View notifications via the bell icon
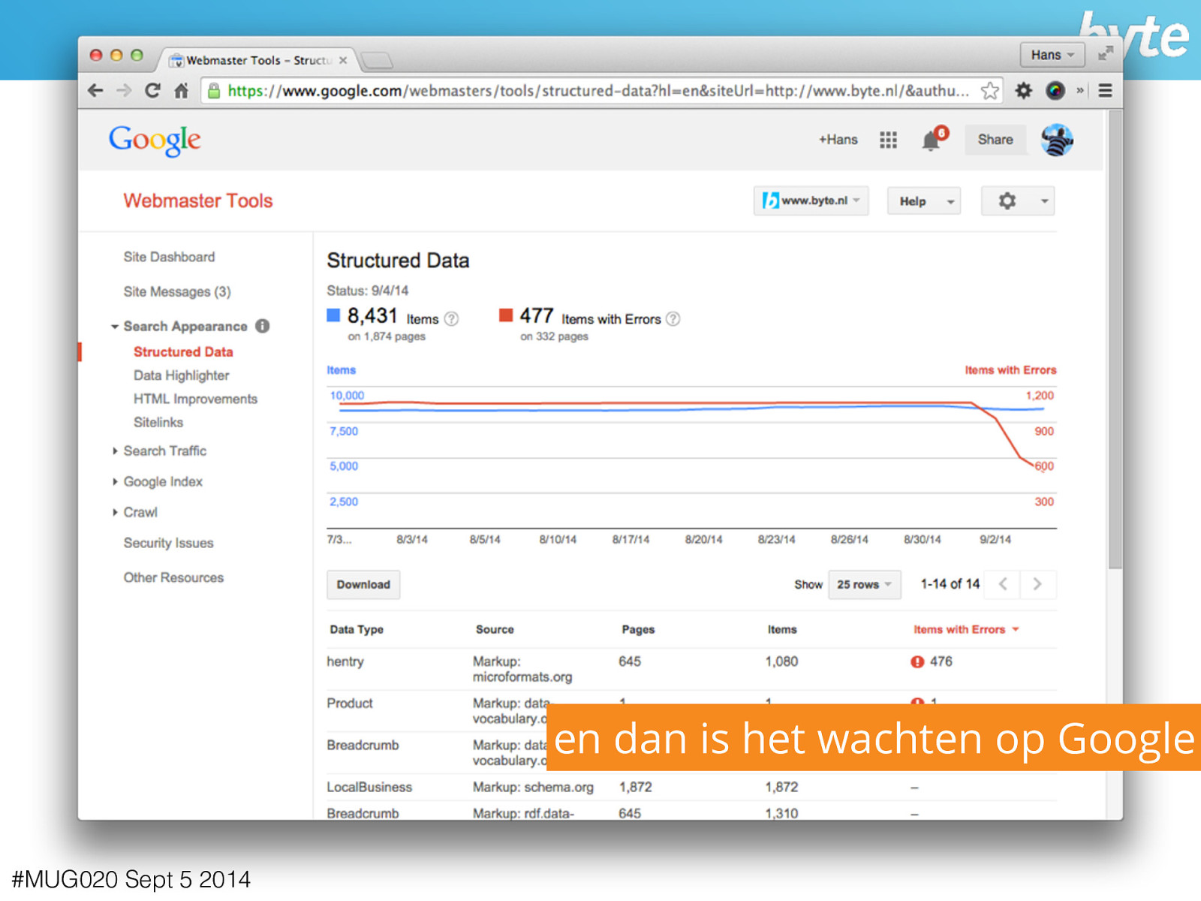The image size is (1201, 901). 931,140
